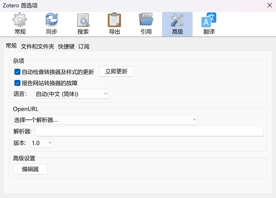
Task: Switch to the 快捷键 tab
Action: tap(66, 46)
